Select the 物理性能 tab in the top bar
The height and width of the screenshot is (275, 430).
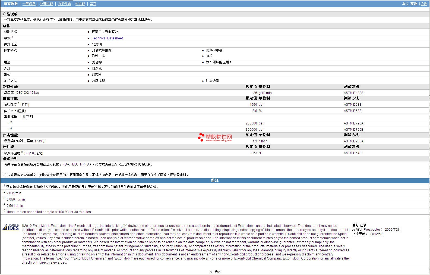(46, 4)
